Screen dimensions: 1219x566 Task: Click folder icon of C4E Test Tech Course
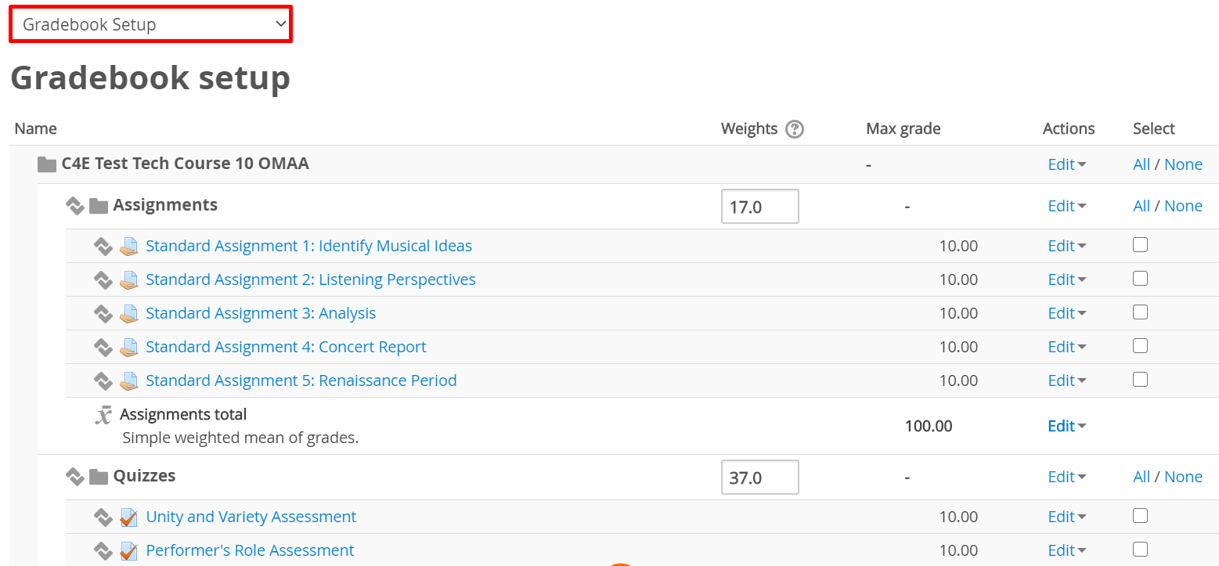coord(48,164)
